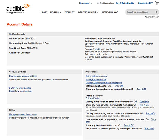
Task: Click the Audible logo
Action: pyautogui.click(x=18, y=9)
